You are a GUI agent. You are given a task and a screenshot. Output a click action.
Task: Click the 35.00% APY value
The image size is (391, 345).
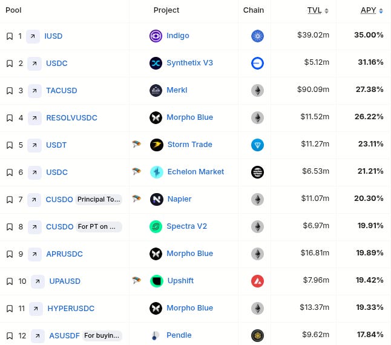(x=369, y=35)
